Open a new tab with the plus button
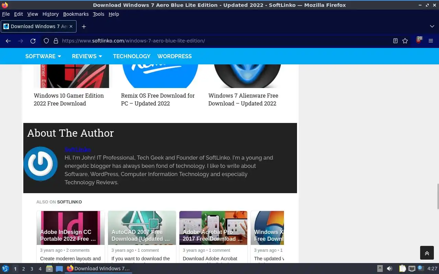The image size is (439, 274). click(x=84, y=26)
